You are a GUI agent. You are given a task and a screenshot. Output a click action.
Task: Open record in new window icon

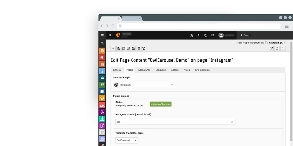(271, 48)
